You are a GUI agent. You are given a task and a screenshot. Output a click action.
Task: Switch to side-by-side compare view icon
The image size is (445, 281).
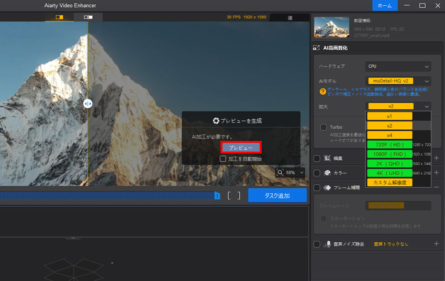[x=88, y=17]
